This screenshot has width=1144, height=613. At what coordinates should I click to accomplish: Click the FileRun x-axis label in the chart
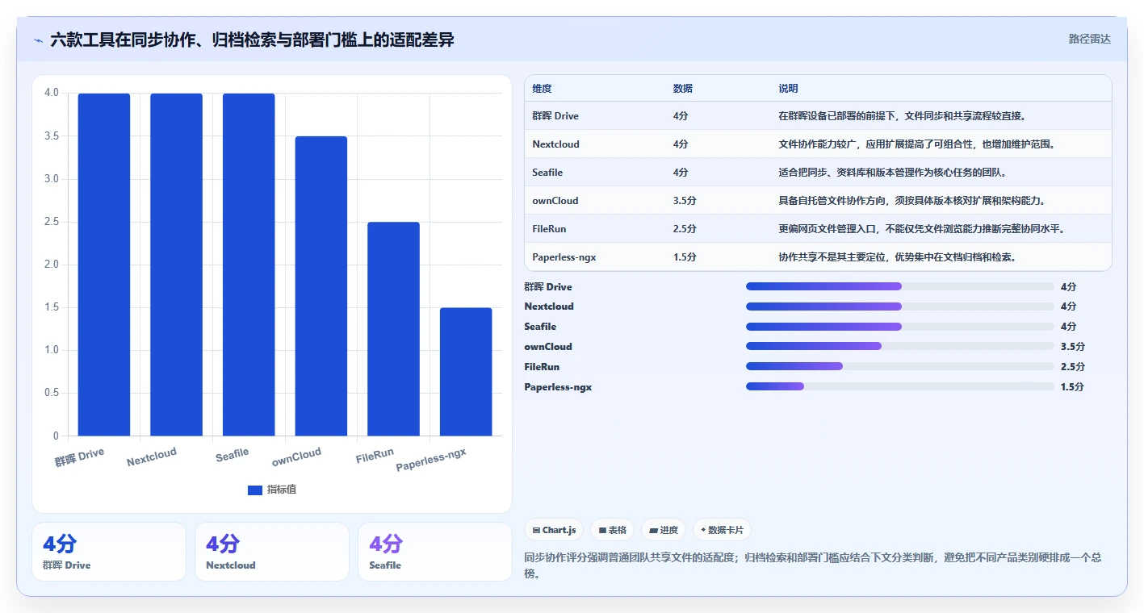[x=375, y=457]
